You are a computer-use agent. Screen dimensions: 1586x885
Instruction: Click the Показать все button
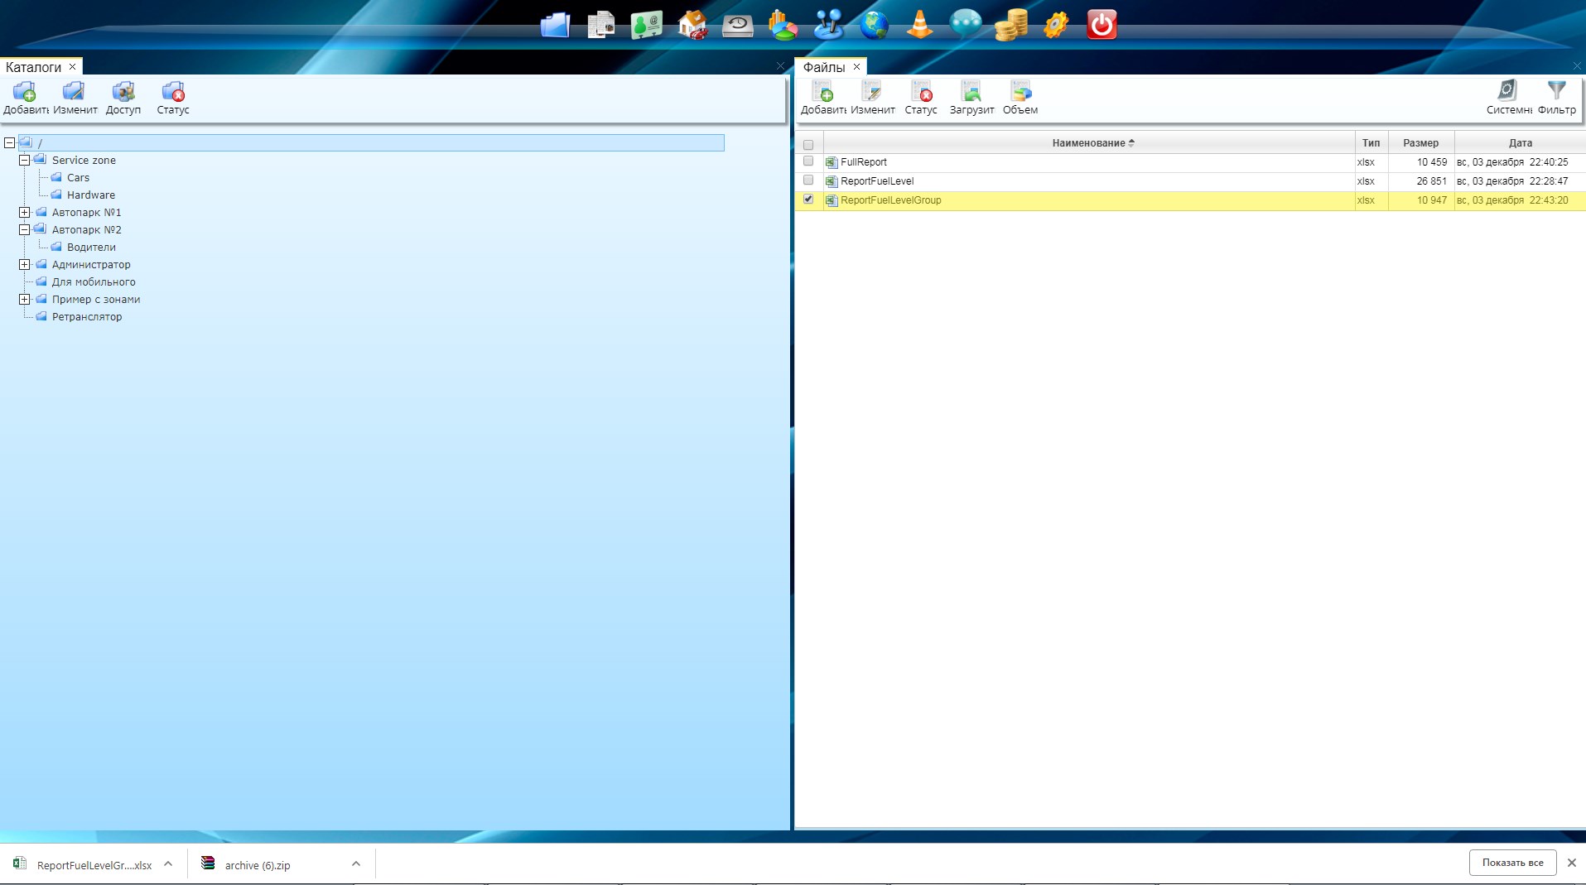[x=1512, y=863]
